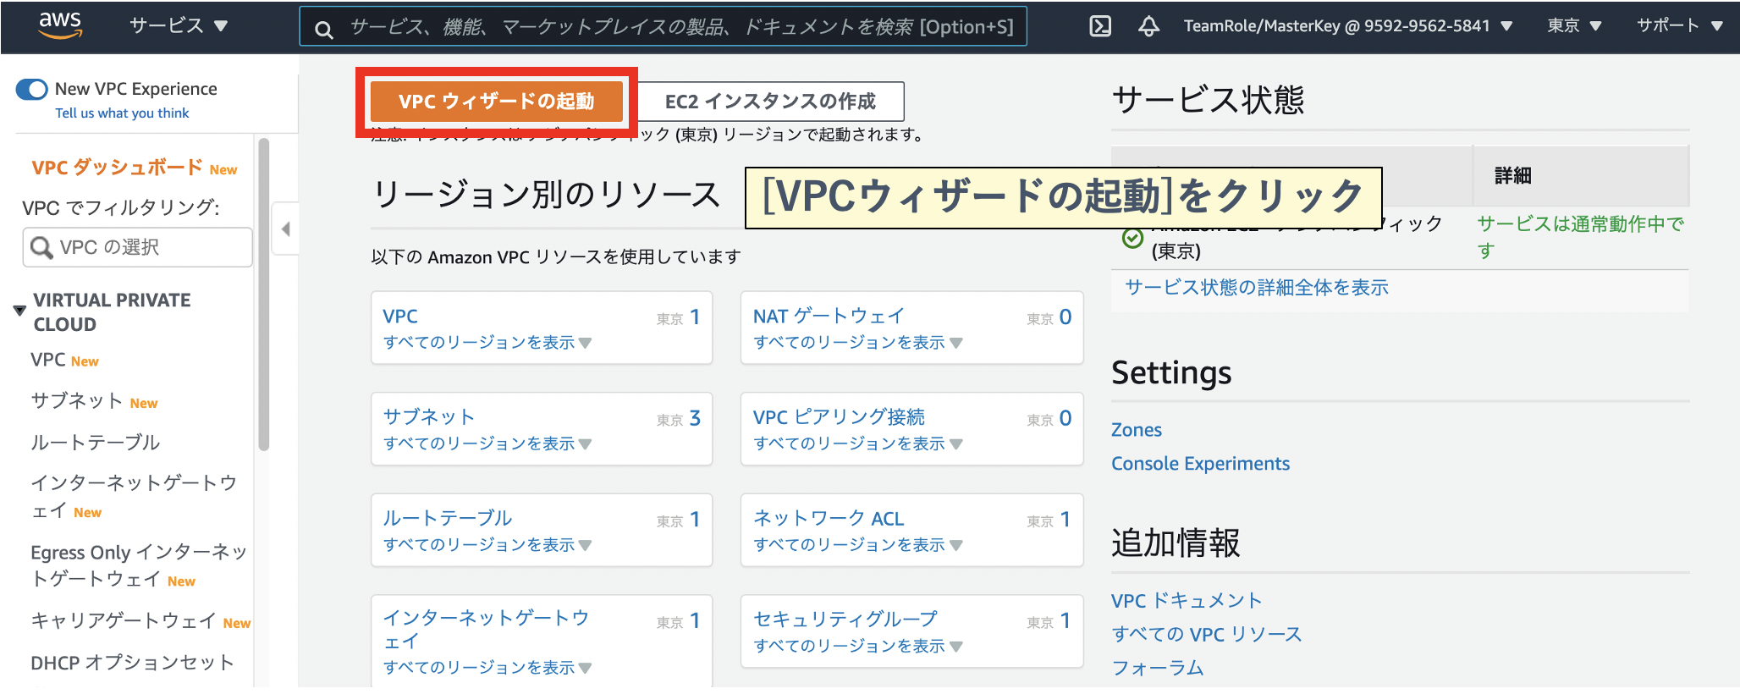Image resolution: width=1740 pixels, height=694 pixels.
Task: Expand すべてのリージョンを表示 under VPC ピアリング接続
Action: pos(858,443)
